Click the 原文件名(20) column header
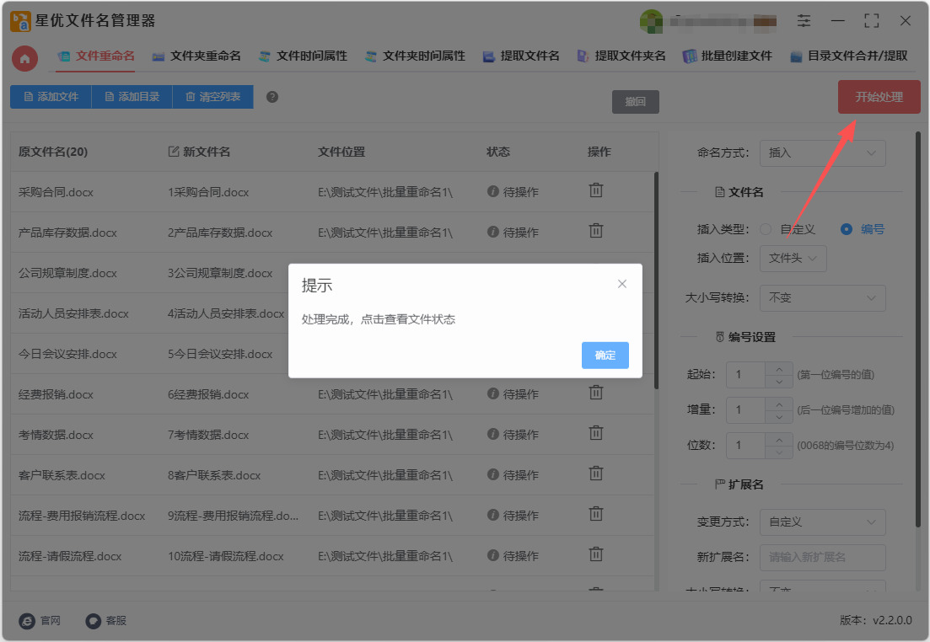Screen dimensions: 930x642 coord(53,152)
